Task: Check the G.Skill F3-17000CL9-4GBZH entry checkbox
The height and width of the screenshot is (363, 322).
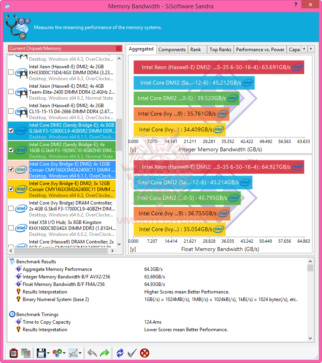Action: pyautogui.click(x=11, y=209)
